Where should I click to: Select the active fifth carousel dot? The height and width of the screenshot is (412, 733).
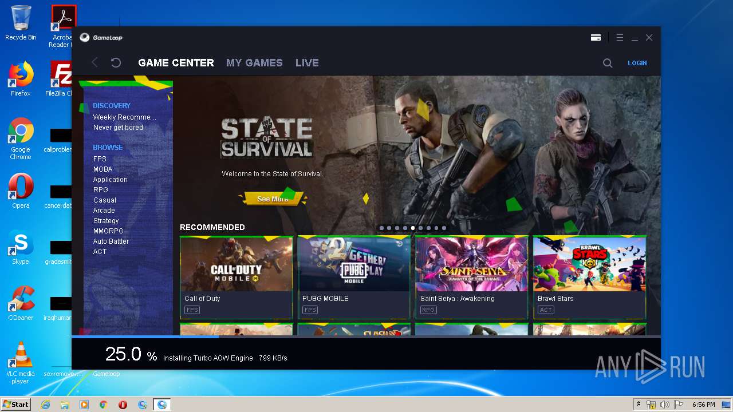(x=412, y=228)
